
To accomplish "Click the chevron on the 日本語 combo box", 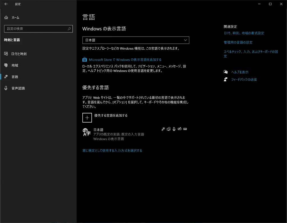I will coord(185,40).
